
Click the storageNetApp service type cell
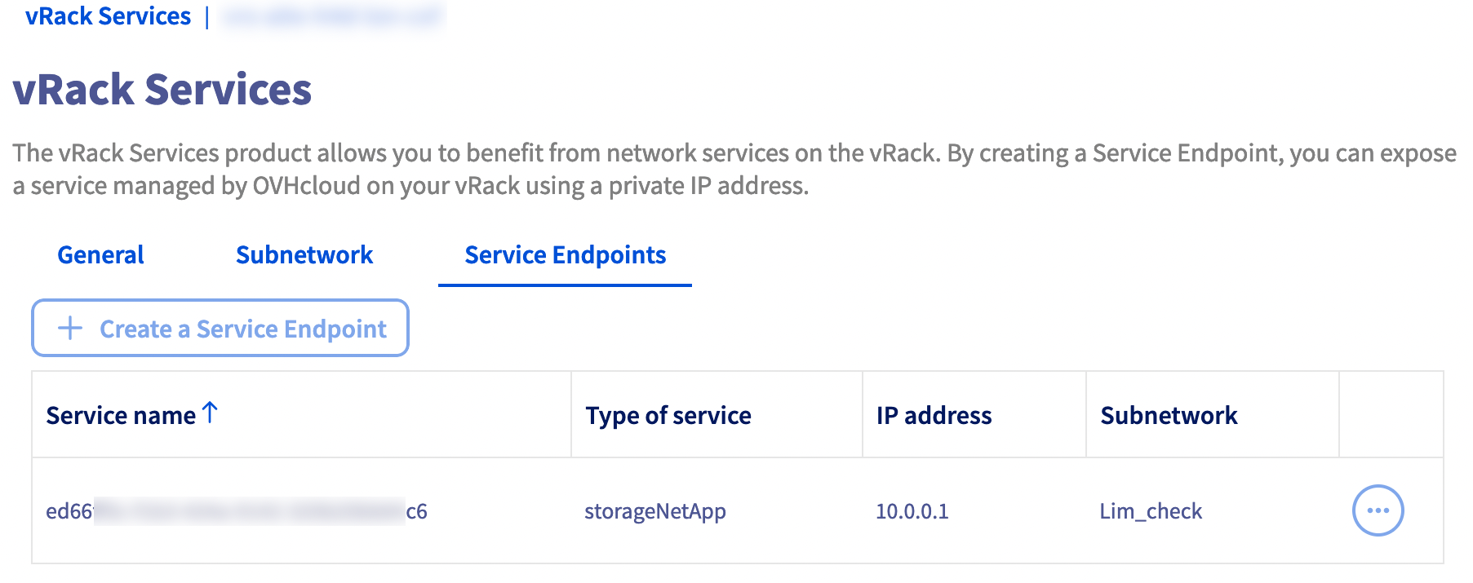(x=654, y=511)
